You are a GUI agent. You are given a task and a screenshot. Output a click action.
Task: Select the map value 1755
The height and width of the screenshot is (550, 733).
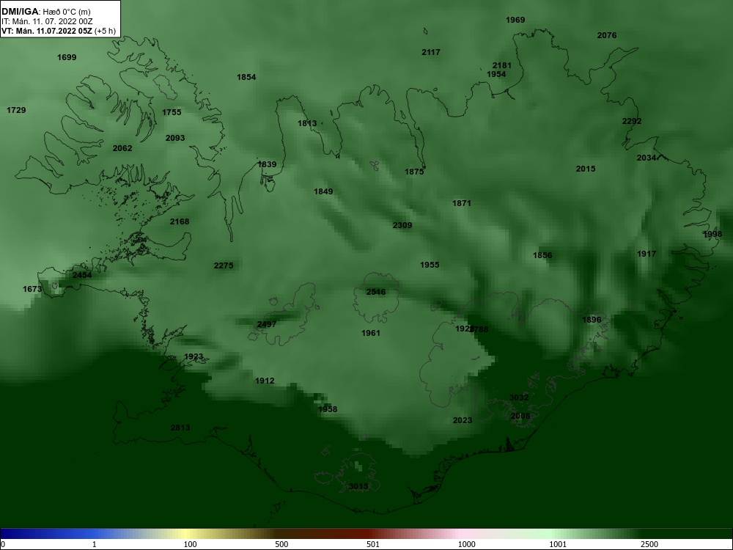(172, 111)
